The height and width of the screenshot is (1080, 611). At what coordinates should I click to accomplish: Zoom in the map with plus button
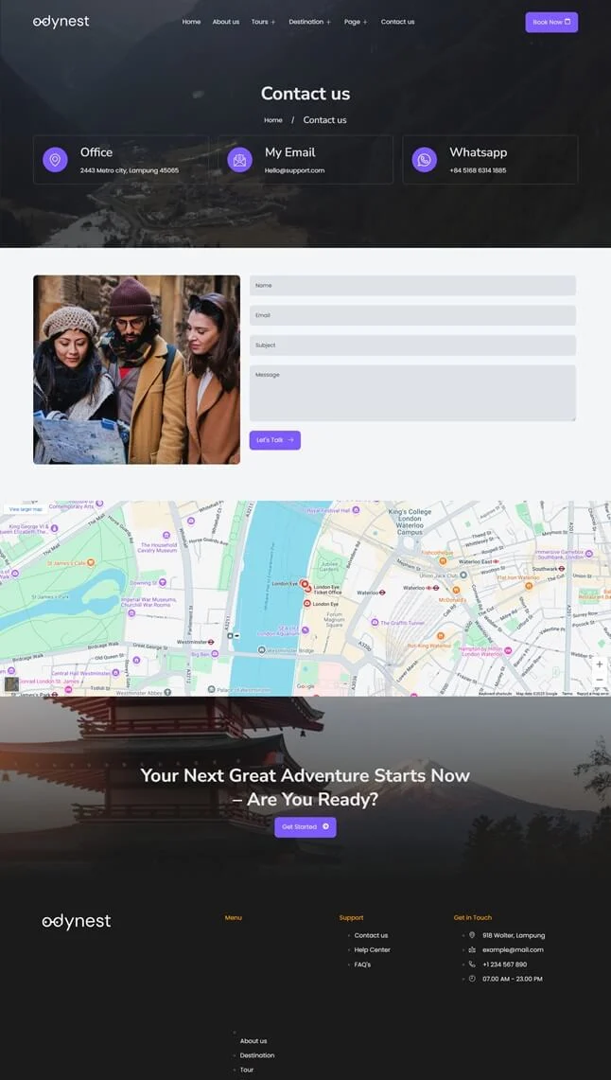[x=600, y=664]
